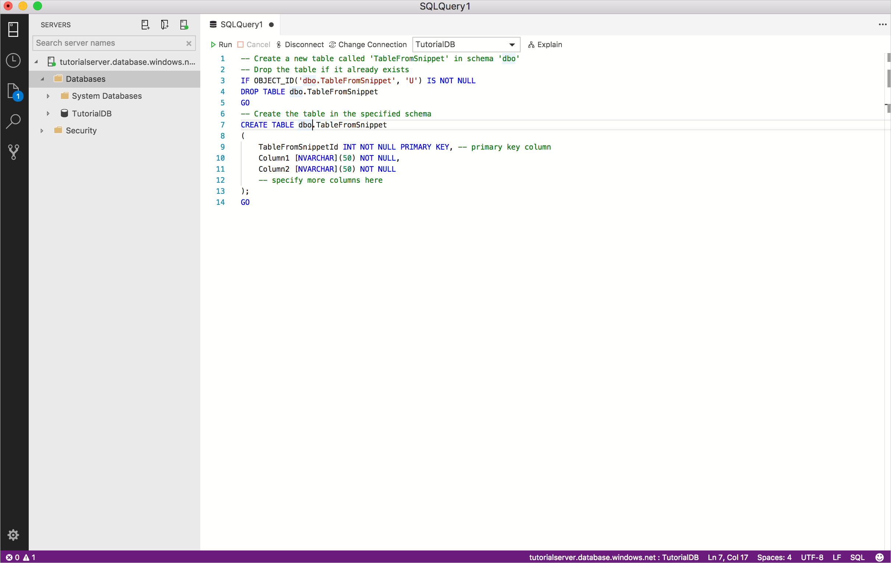Click the three-dot more options menu
This screenshot has height=563, width=891.
click(883, 25)
